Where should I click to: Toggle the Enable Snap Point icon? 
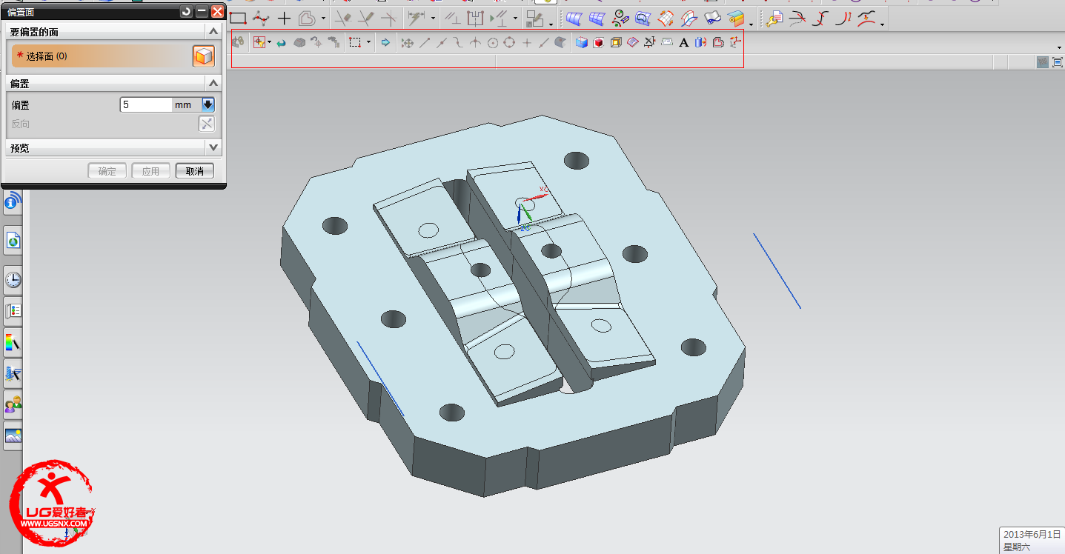pos(407,43)
